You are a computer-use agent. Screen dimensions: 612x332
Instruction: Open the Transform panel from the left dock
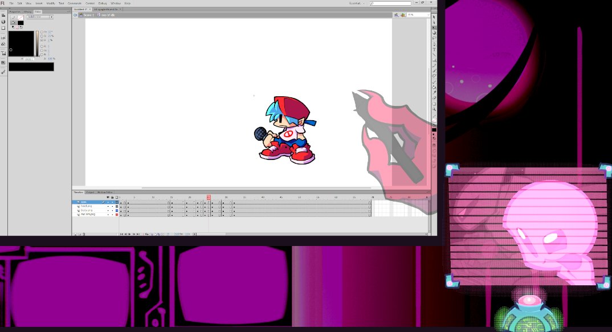3,28
